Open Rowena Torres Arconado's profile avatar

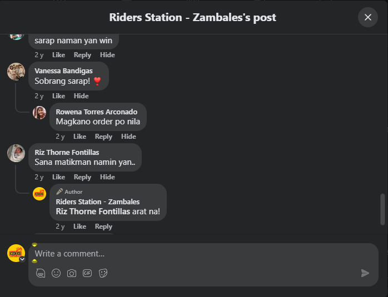point(39,113)
